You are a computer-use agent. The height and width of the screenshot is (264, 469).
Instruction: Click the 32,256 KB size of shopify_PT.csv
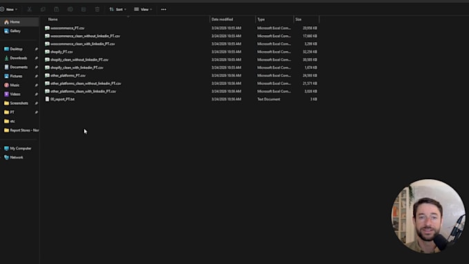tap(310, 52)
